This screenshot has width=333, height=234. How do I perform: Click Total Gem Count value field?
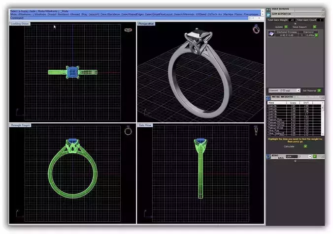320,20
